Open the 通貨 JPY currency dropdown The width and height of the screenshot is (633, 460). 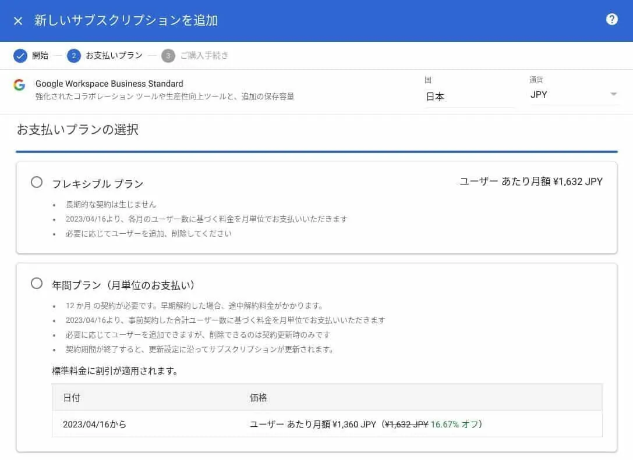tap(574, 94)
